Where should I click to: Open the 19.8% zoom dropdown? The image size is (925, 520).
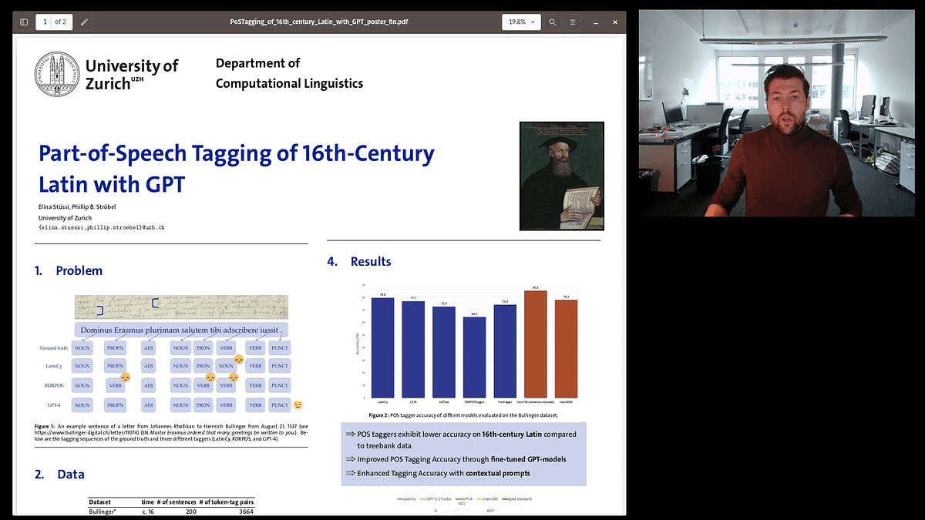[x=522, y=22]
